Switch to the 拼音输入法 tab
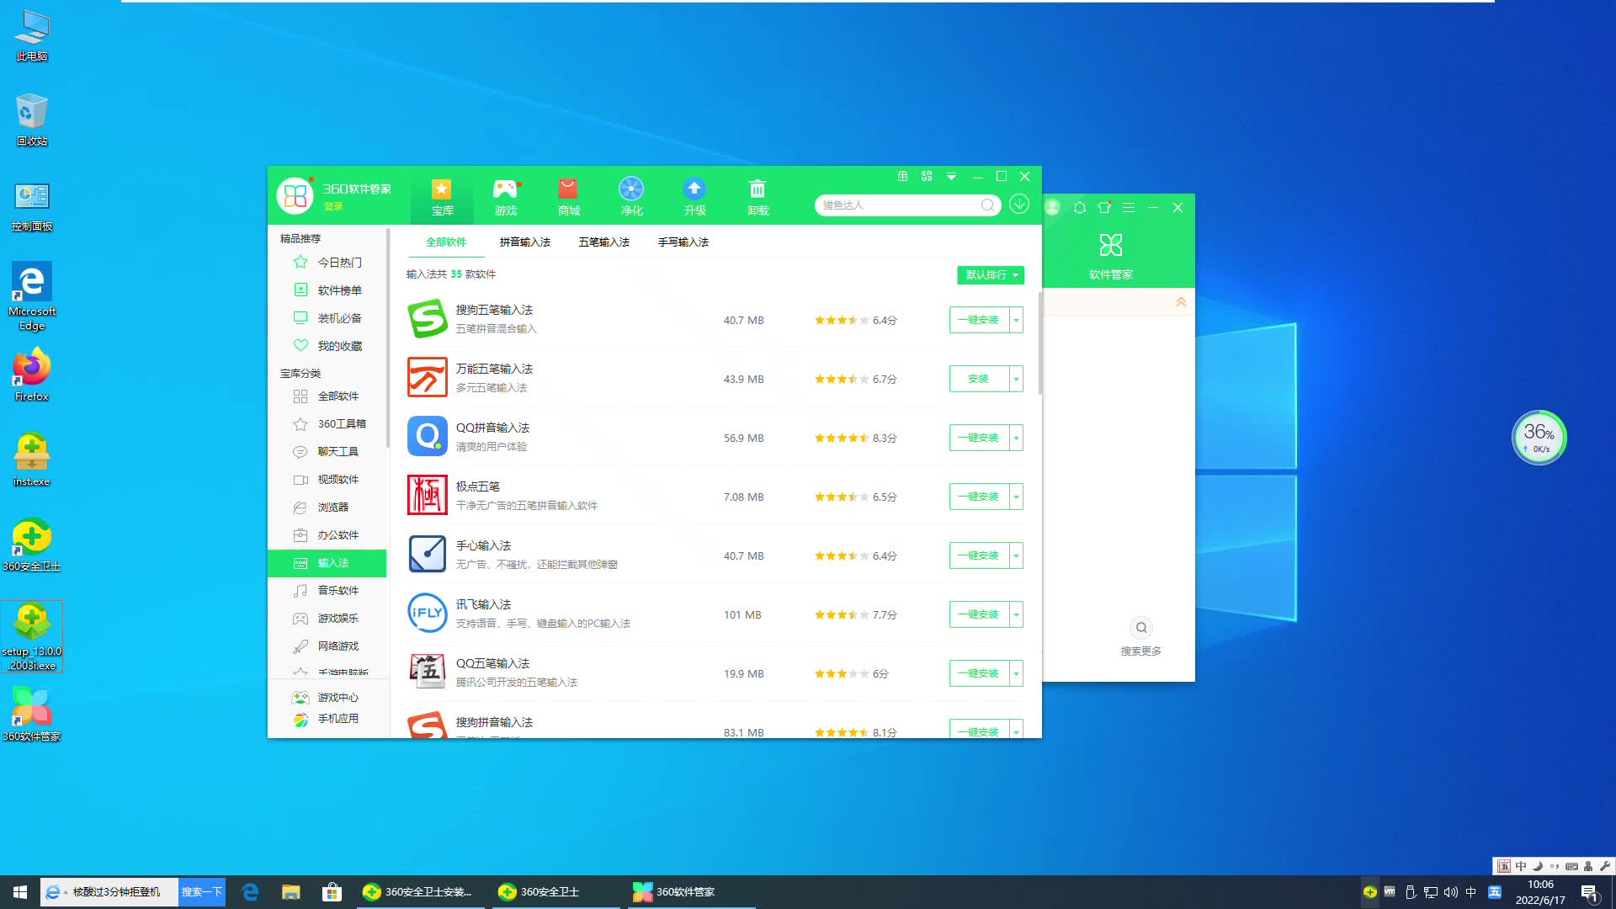 pyautogui.click(x=525, y=242)
